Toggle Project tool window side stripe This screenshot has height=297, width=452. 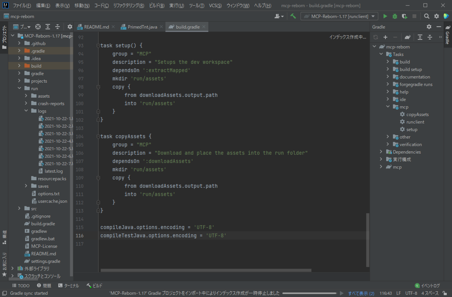tap(4, 38)
